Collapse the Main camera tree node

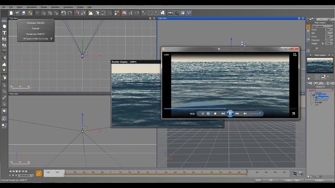coord(311,95)
